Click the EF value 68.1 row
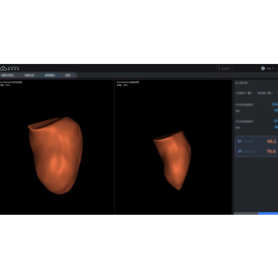The width and height of the screenshot is (278, 278). click(256, 141)
